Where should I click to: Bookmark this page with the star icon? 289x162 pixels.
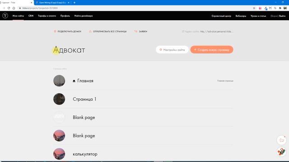tap(254, 8)
